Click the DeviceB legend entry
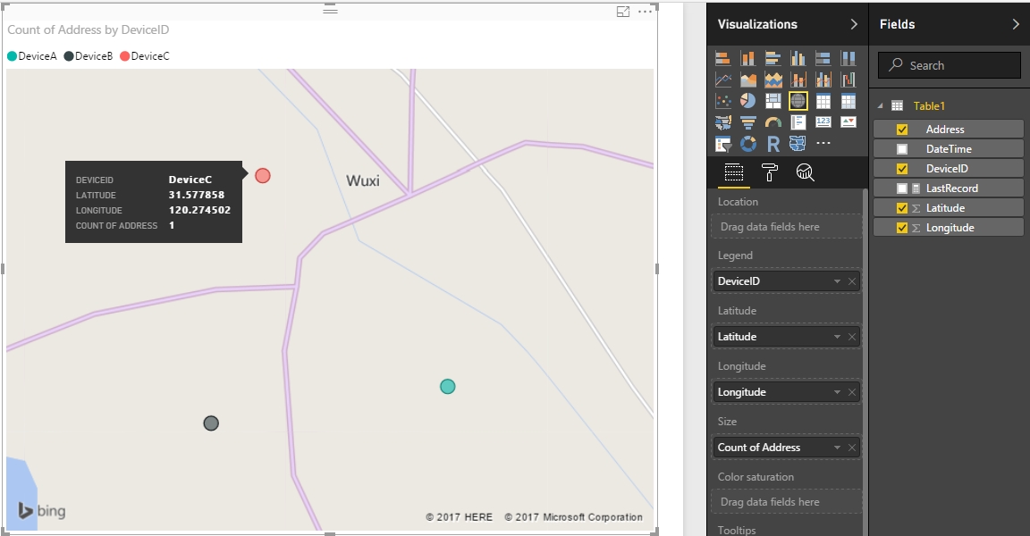The height and width of the screenshot is (536, 1030). tap(88, 56)
